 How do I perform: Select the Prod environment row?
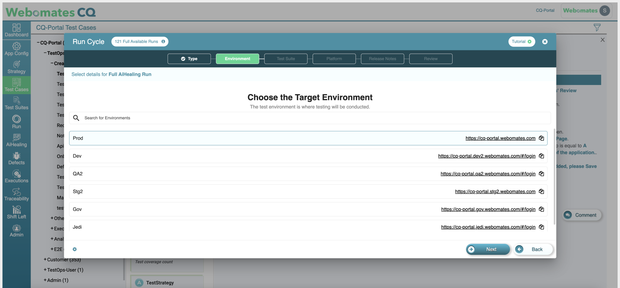point(308,138)
